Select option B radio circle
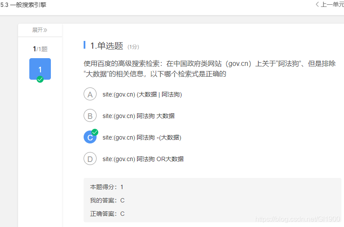 (90, 116)
